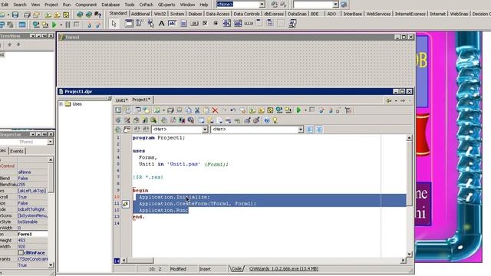
Task: Click the clBtnFace color swatch in Object Inspector
Action: [x=21, y=252]
